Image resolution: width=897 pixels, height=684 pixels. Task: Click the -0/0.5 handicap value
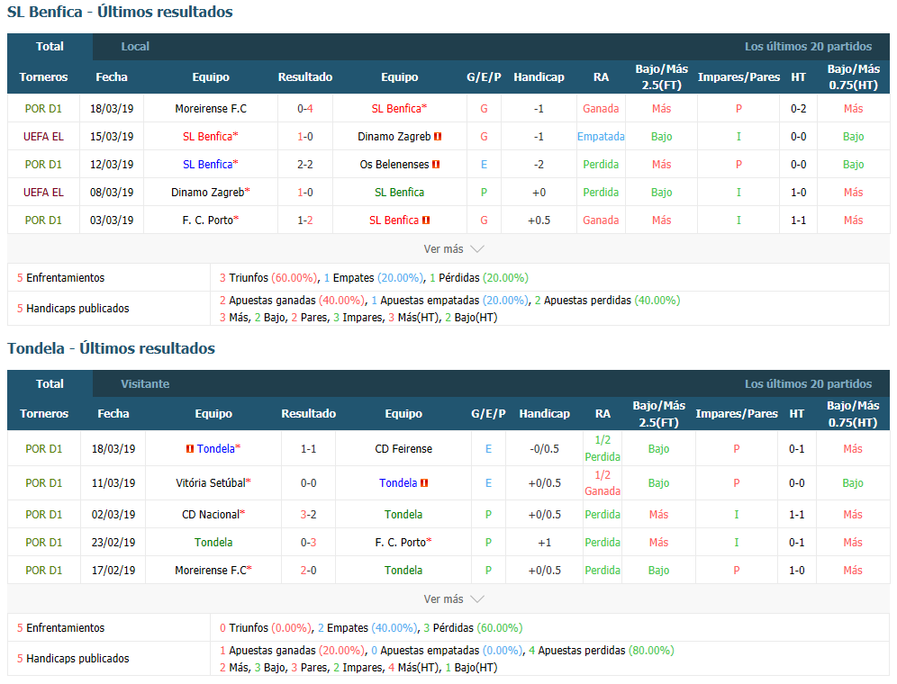(545, 449)
